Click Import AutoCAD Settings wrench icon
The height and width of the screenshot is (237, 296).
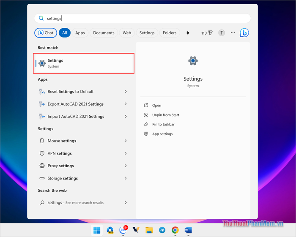click(x=42, y=116)
